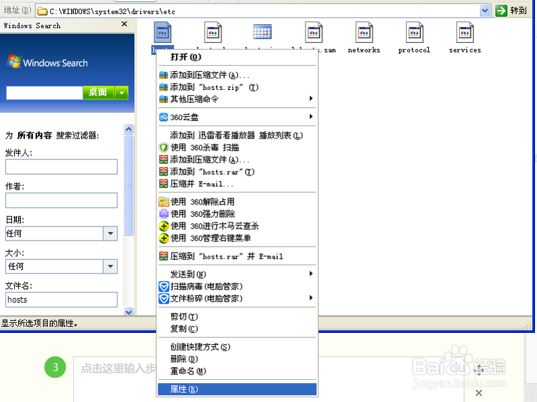The width and height of the screenshot is (537, 402).
Task: Click the WinRAR icon beside Compress and E-mail
Action: (164, 184)
